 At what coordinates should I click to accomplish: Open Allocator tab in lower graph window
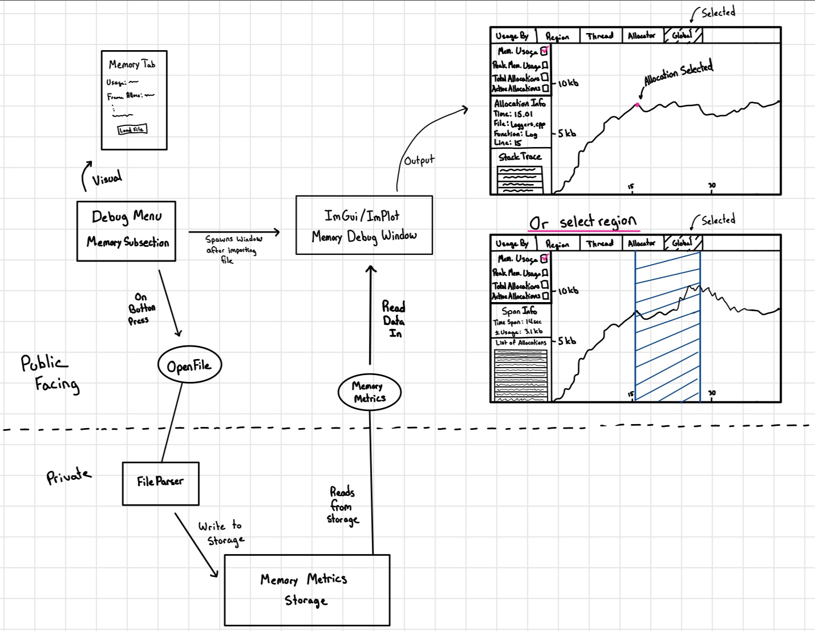[642, 243]
